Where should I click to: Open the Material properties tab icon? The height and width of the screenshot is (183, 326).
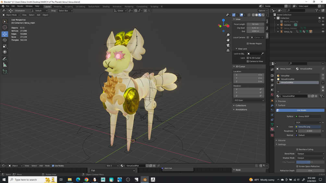[x=272, y=129]
